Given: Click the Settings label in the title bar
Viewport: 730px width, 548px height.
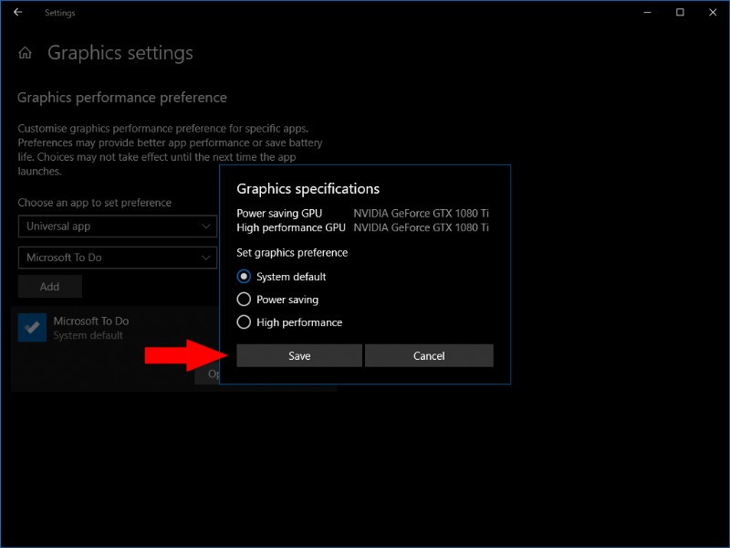Looking at the screenshot, I should pos(60,13).
